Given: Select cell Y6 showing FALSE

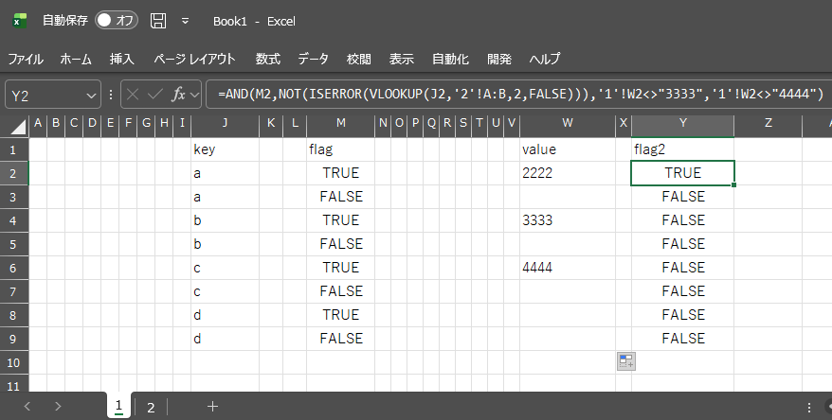Looking at the screenshot, I should (683, 268).
